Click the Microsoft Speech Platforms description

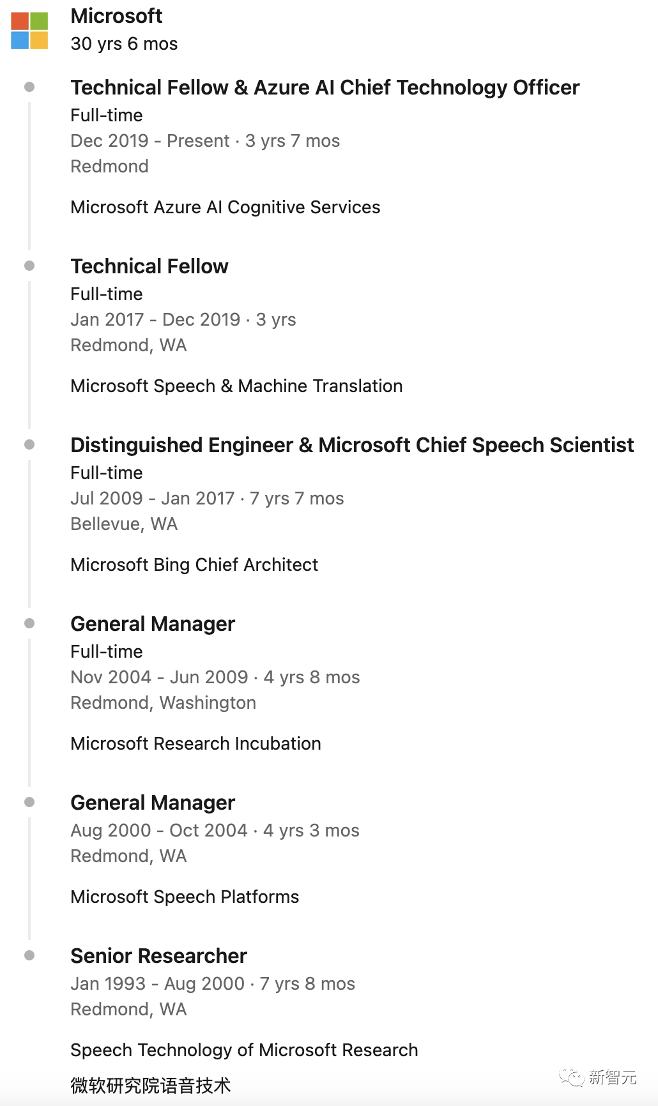[185, 897]
